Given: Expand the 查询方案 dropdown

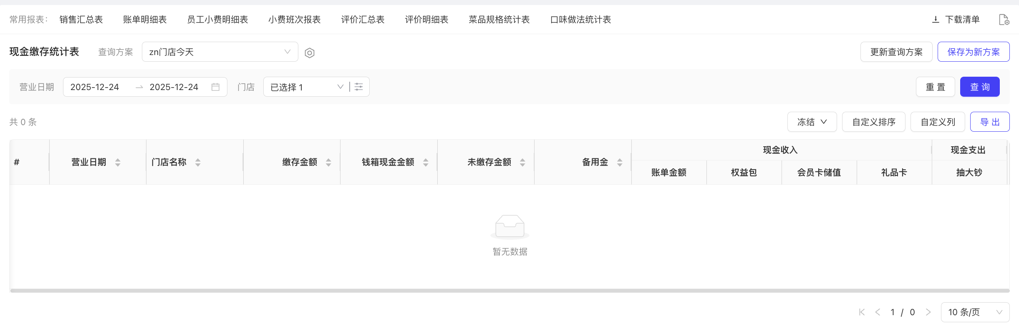Looking at the screenshot, I should coord(220,52).
